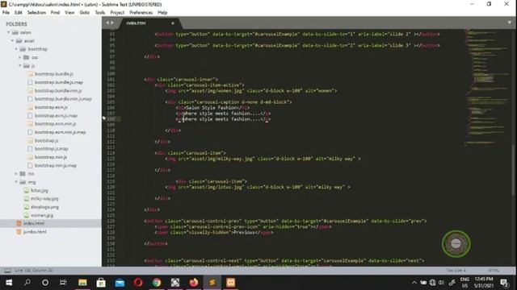Open bootstrap.esm.min.js.map file
This screenshot has width=517, height=290.
(60, 132)
